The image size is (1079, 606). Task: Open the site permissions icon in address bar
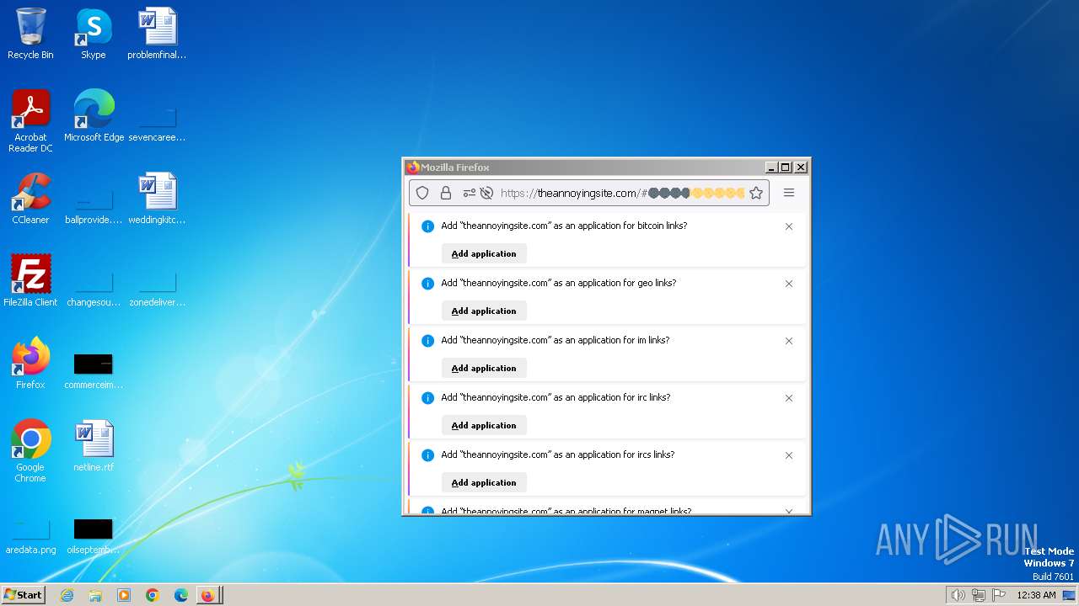click(x=470, y=193)
